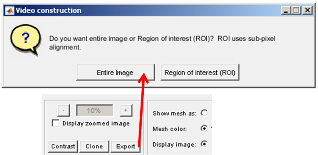318x155 pixels.
Task: Select the Display image radio option
Action: (204, 144)
